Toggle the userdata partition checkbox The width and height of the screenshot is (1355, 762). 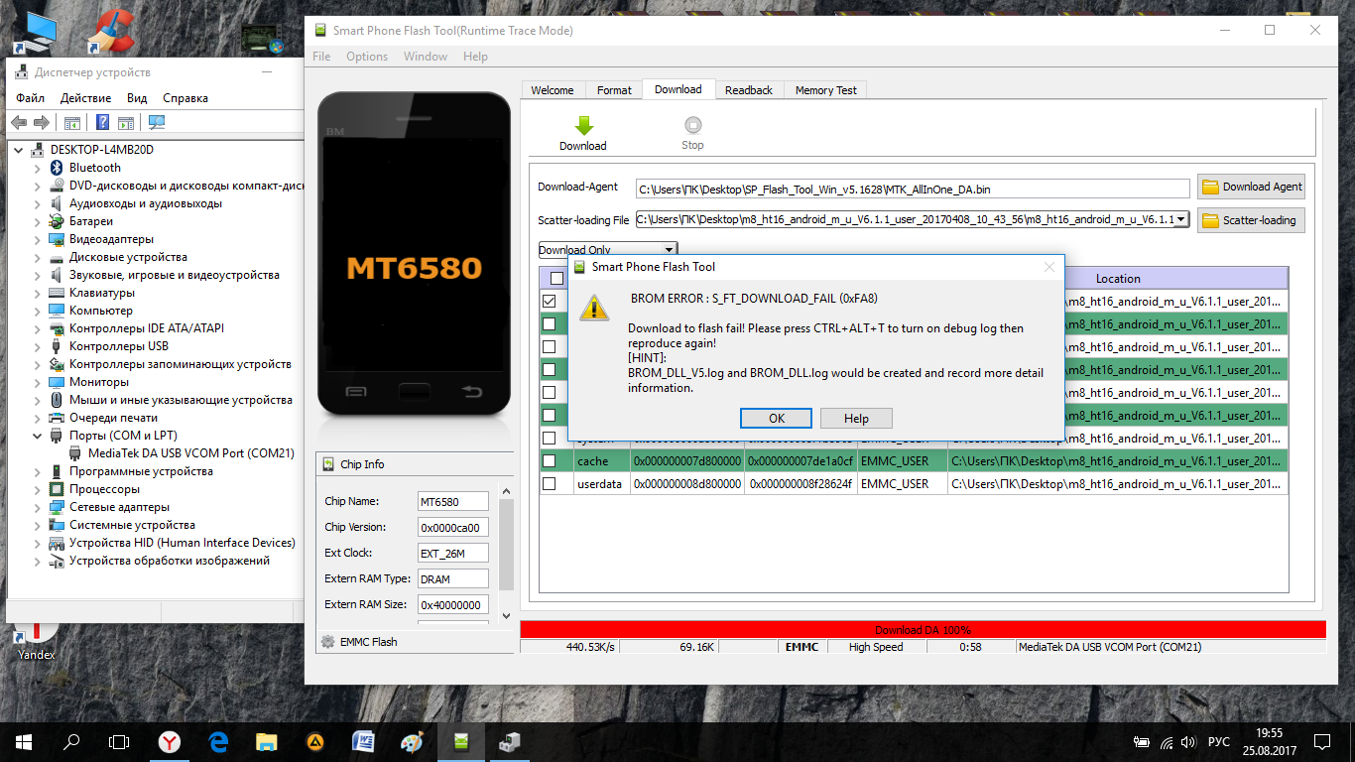pyautogui.click(x=549, y=484)
